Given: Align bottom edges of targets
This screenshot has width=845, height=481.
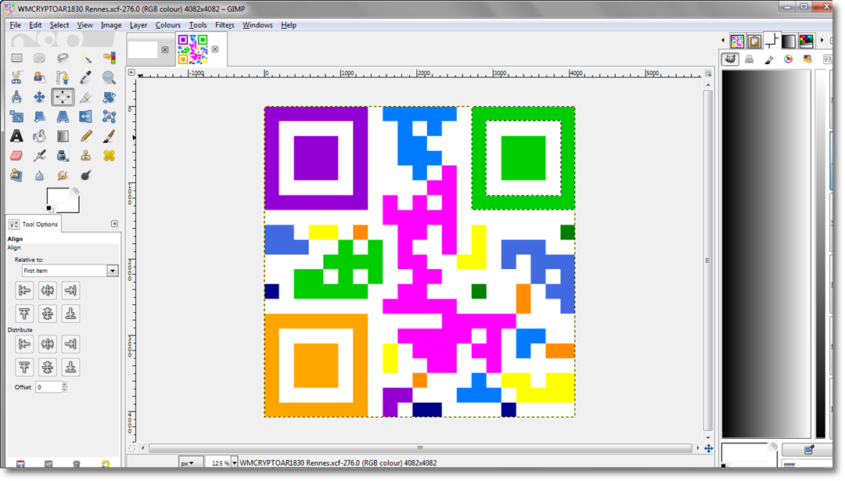Looking at the screenshot, I should pyautogui.click(x=70, y=314).
